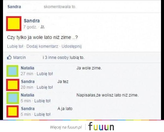This screenshot has height=132, width=164.
Task: Click the friends audience icon near 7 godz.
Action: click(x=42, y=27)
